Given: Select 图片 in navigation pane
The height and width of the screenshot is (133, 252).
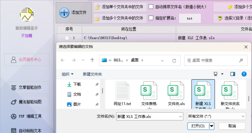Looking at the screenshot, I should [77, 104].
